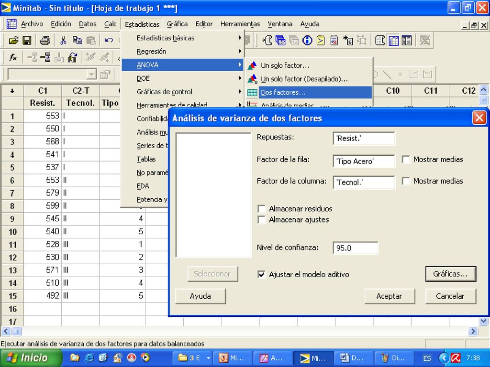The width and height of the screenshot is (490, 367).
Task: Show Session window via scroll-arrow icon
Action: tap(267, 41)
